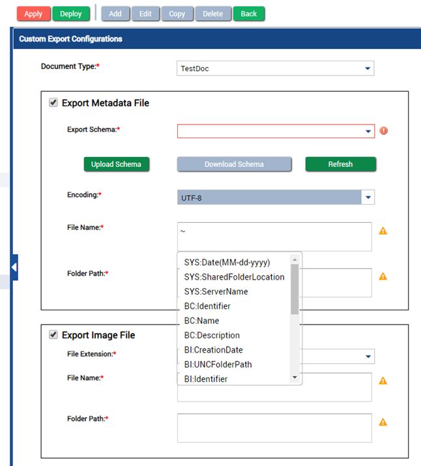The image size is (421, 466).
Task: Open the Encoding UTF-8 dropdown
Action: pos(368,197)
